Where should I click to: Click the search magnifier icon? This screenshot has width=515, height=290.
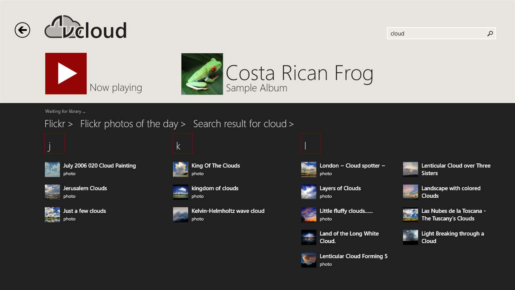(x=490, y=33)
